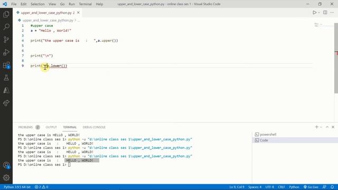The width and height of the screenshot is (338, 190).
Task: Click the terminal prompt input cursor
Action: 69,165
